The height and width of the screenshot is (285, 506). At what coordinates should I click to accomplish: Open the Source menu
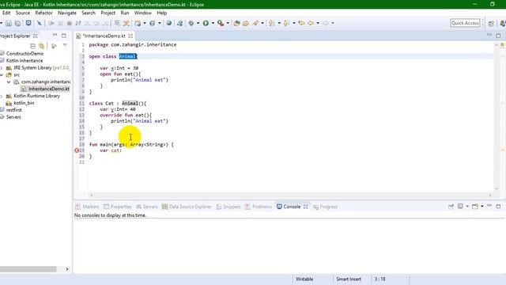point(23,13)
